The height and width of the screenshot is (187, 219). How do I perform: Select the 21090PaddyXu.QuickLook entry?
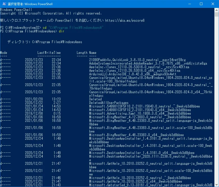pos(137,60)
